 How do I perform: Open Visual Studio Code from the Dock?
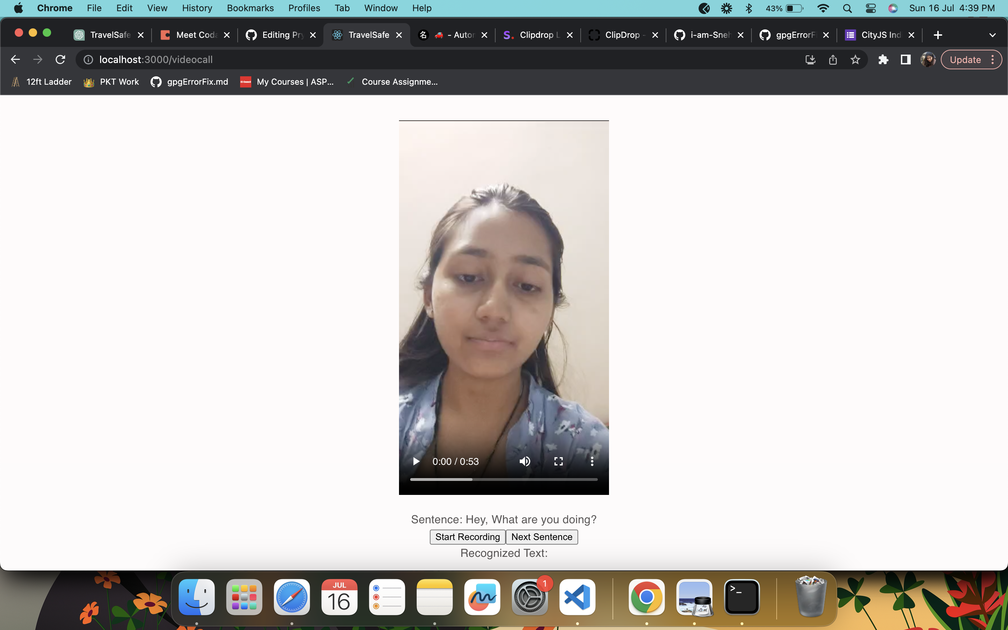pyautogui.click(x=577, y=597)
